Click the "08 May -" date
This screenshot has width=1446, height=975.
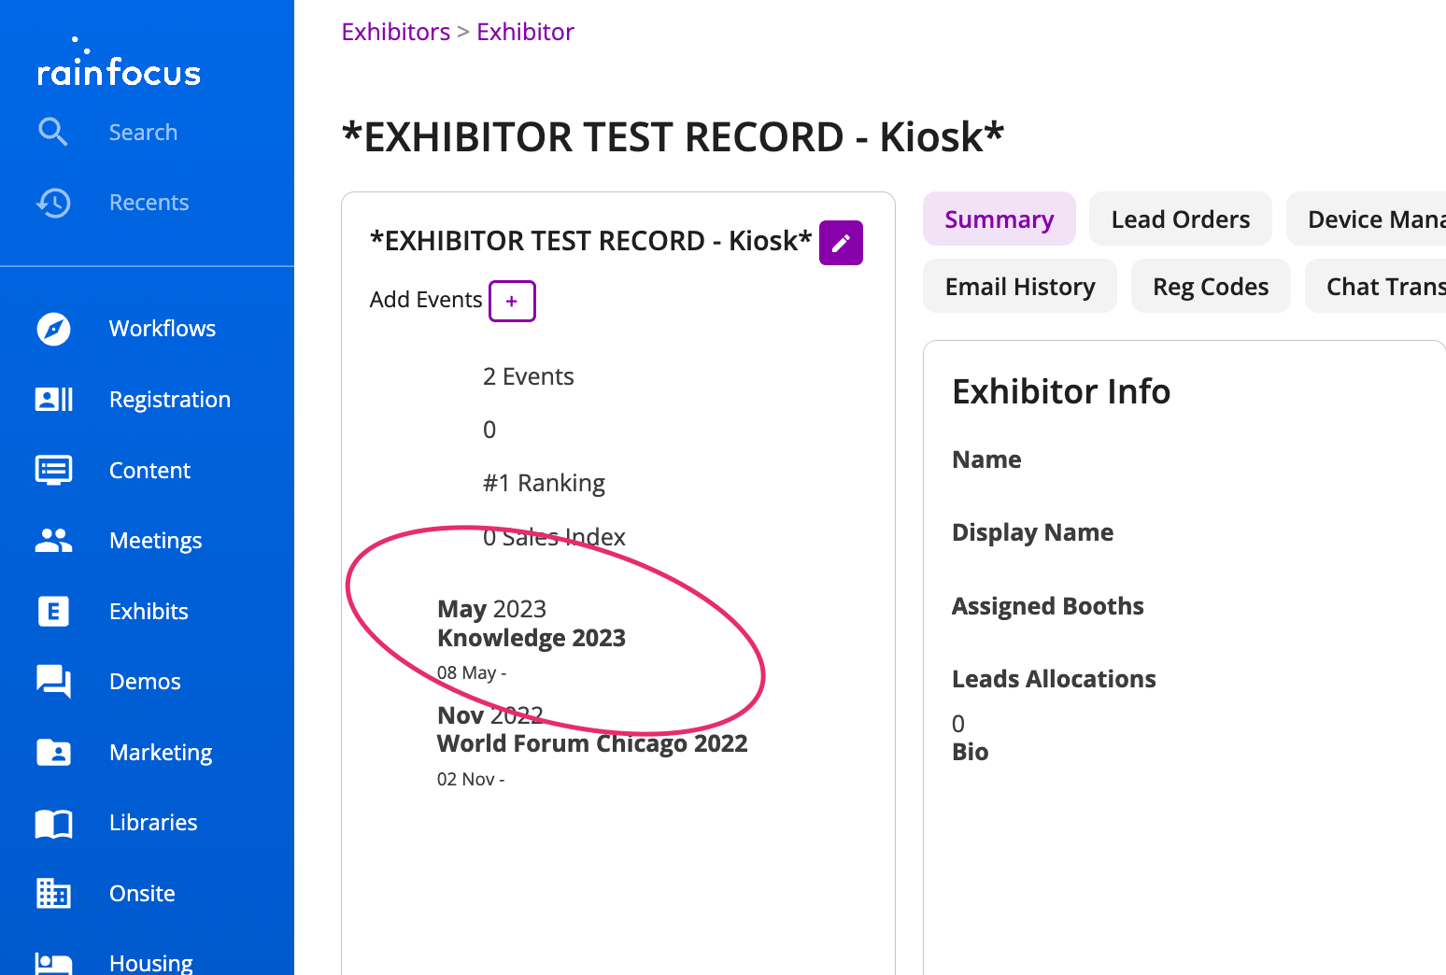point(472,672)
